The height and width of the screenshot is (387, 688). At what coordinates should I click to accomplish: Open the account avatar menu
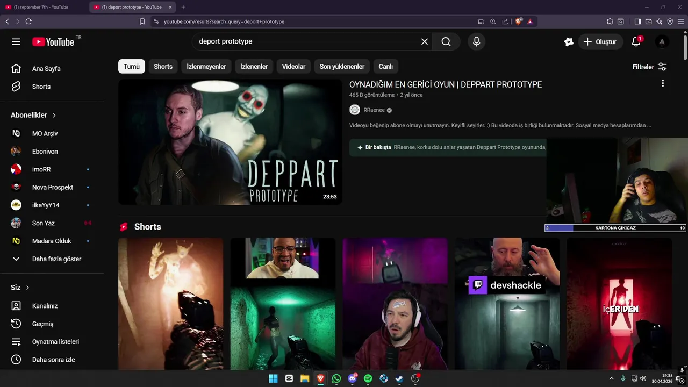[662, 41]
